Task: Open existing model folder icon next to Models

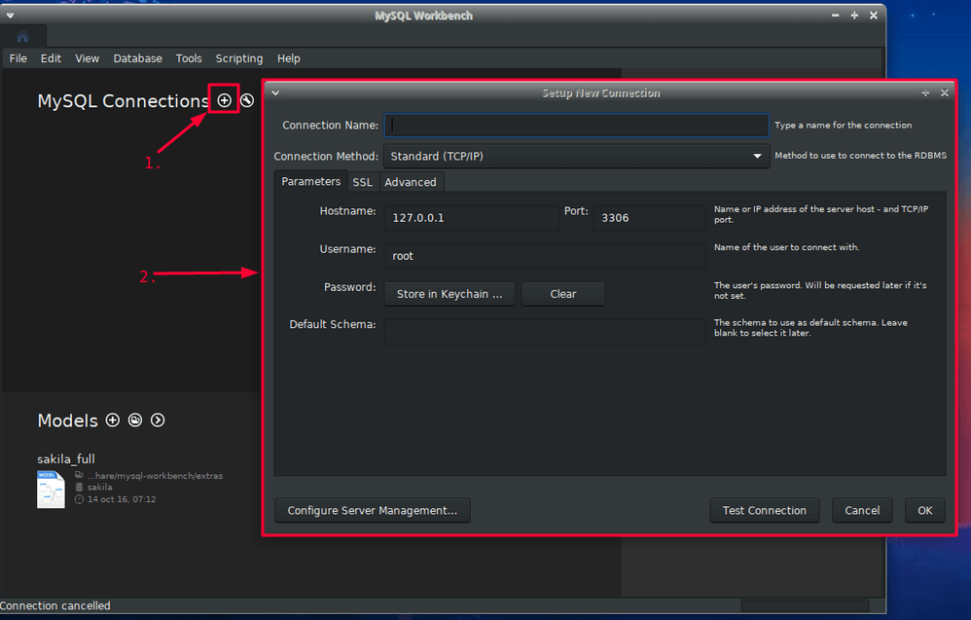Action: [x=135, y=419]
